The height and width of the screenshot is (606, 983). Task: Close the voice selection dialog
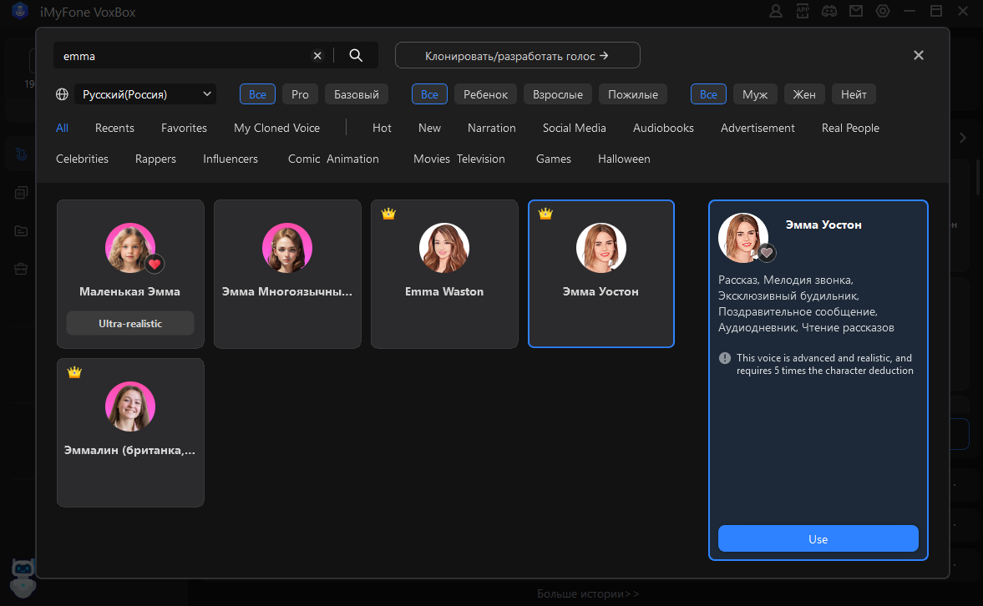click(x=919, y=55)
